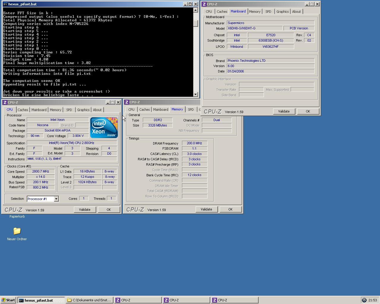Activate C:\Dokumente und Einst... taskbar button
This screenshot has width=380, height=304.
pyautogui.click(x=89, y=300)
